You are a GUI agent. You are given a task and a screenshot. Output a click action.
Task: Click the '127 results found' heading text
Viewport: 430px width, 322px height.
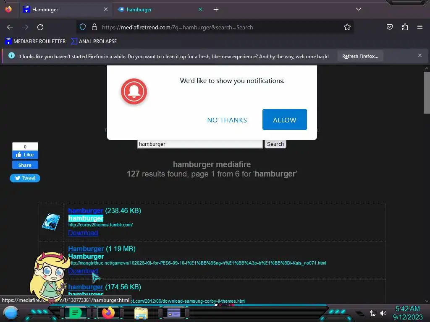(x=212, y=174)
